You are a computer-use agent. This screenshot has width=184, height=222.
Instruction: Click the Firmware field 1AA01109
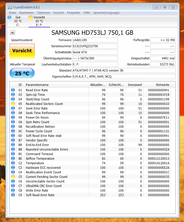click(x=95, y=40)
